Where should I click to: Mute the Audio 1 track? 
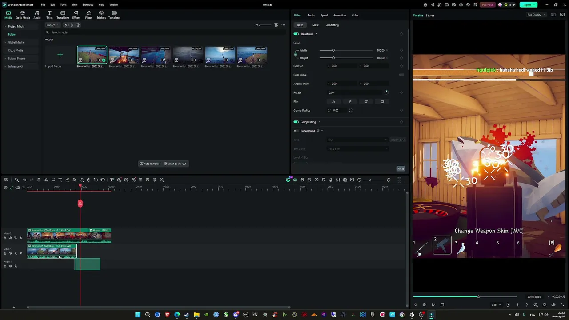10,266
